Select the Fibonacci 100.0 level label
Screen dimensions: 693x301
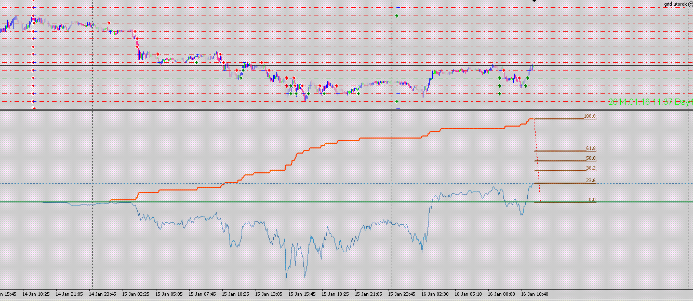(x=589, y=116)
